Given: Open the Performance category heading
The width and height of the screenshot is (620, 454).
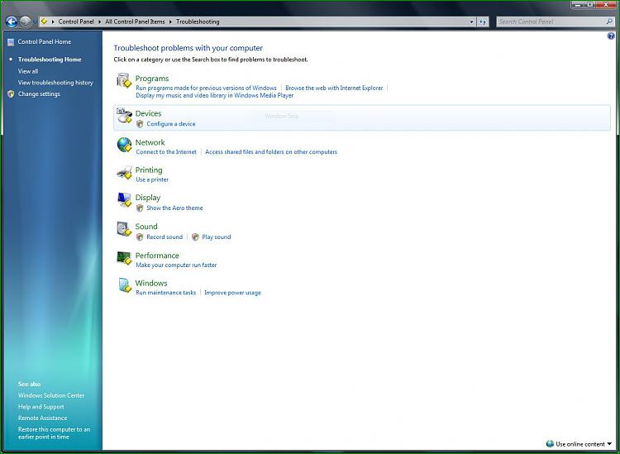Looking at the screenshot, I should tap(157, 256).
